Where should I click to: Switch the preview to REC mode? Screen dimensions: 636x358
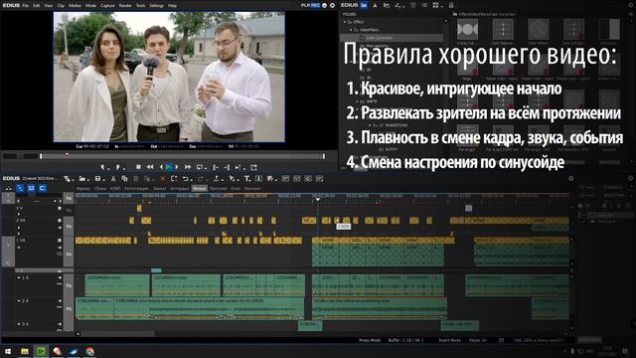[x=315, y=5]
